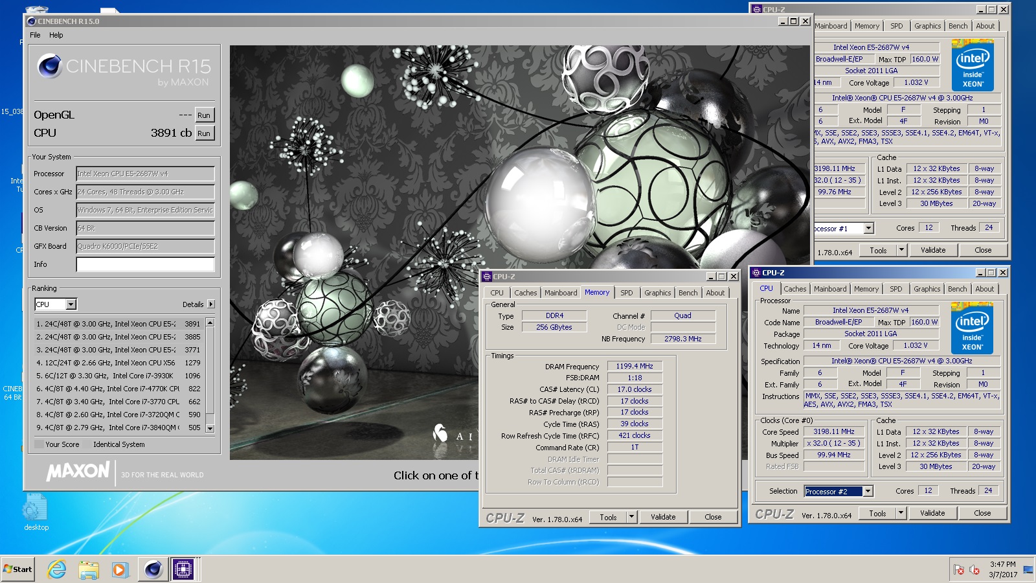Click title bar icon of Processor #2 CPU-Z window
Image resolution: width=1036 pixels, height=583 pixels.
click(x=756, y=273)
